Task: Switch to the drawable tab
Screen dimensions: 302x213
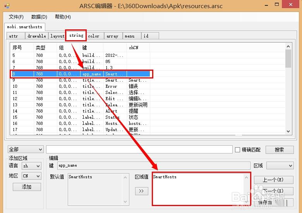Action: [x=37, y=36]
